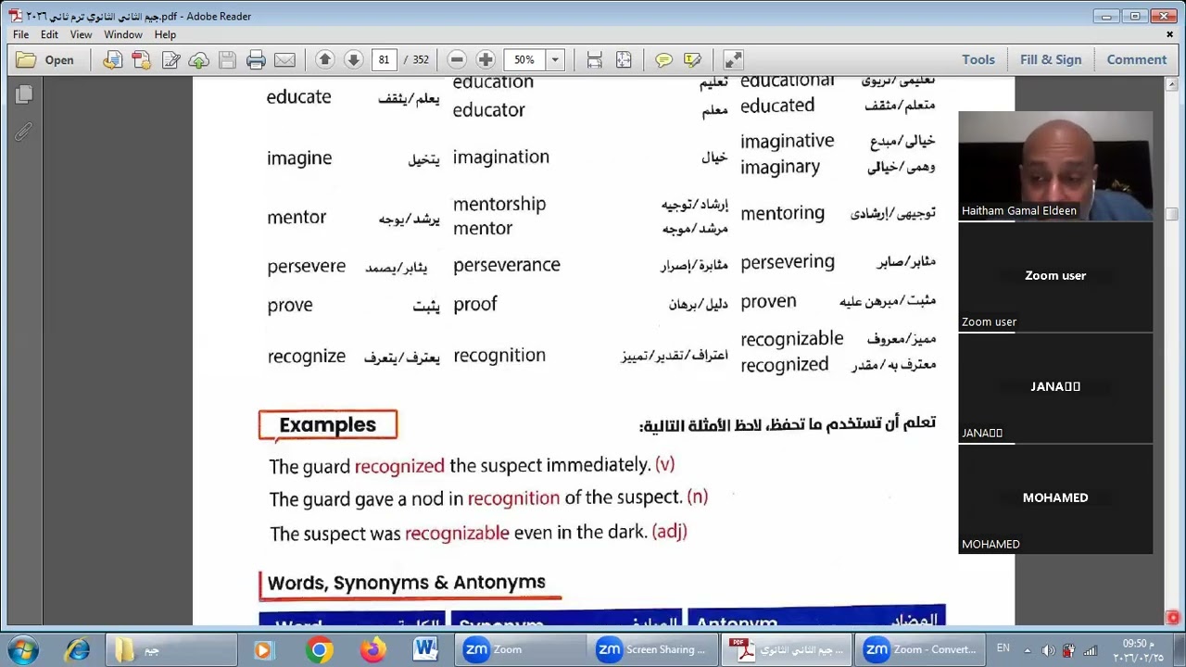Open attachments paperclip panel in sidebar
Viewport: 1186px width, 667px height.
[24, 132]
